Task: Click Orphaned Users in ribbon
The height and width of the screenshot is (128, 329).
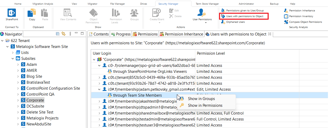Action: [x=233, y=22]
